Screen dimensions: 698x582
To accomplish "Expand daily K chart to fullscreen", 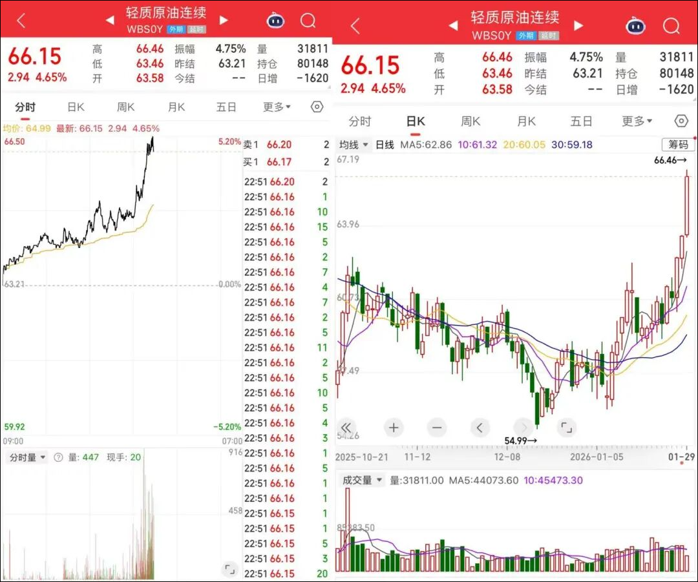I will pyautogui.click(x=567, y=428).
